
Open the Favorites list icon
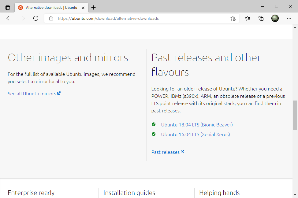(248, 18)
